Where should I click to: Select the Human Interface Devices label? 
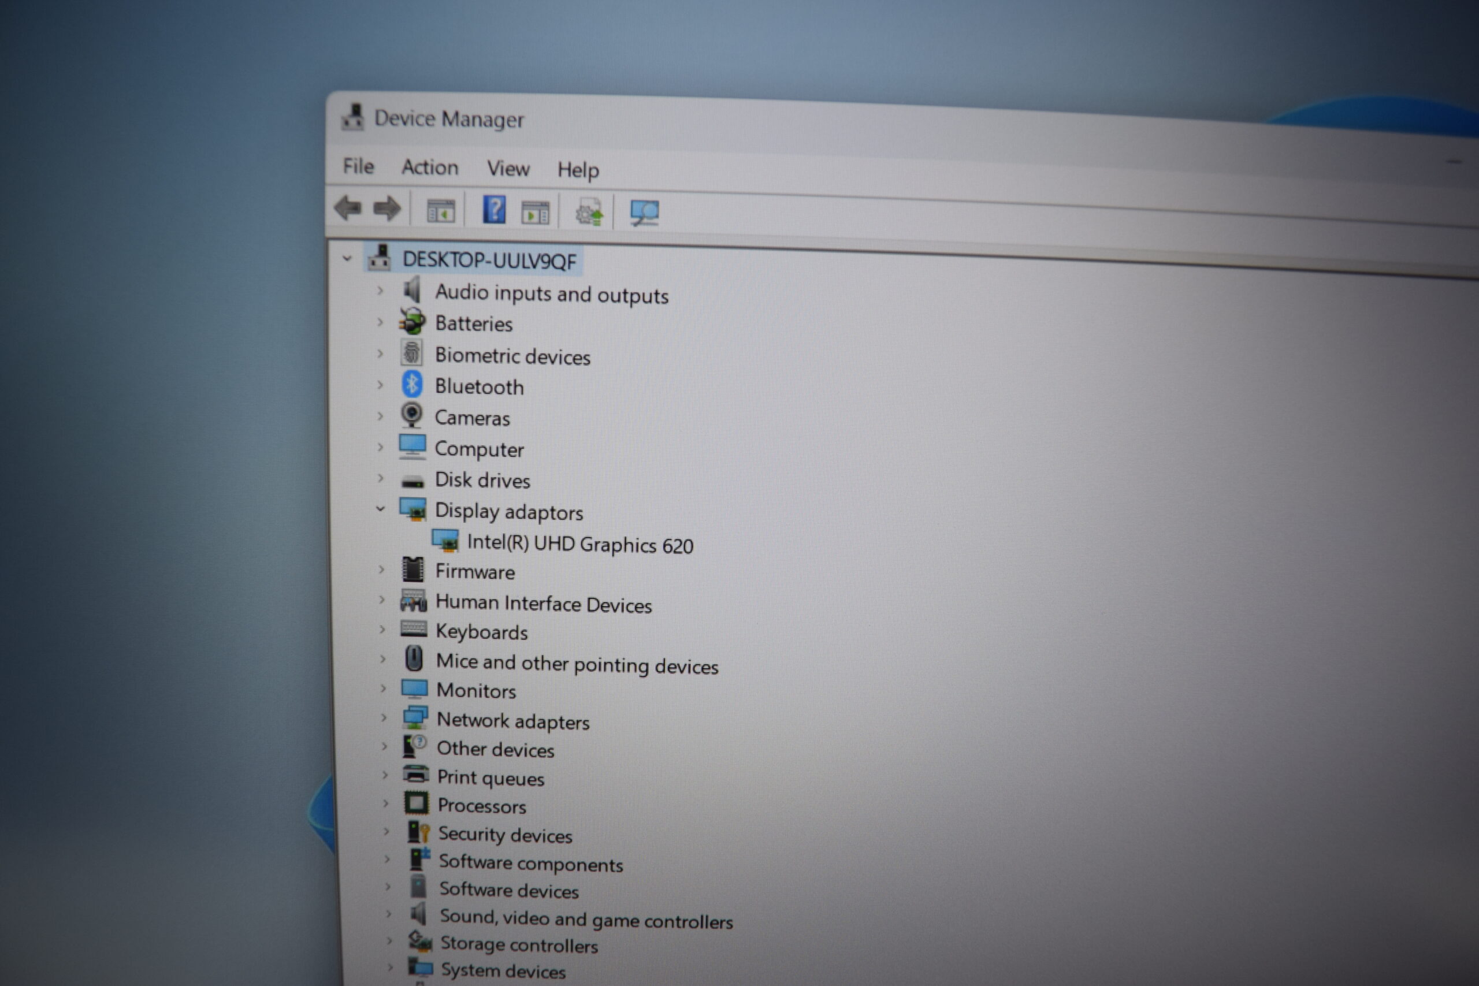tap(544, 604)
